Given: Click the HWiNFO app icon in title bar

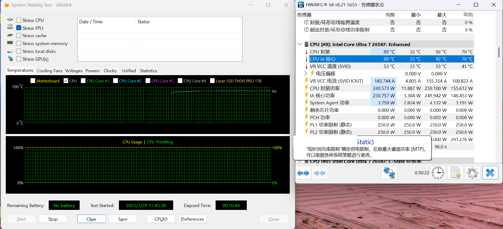Looking at the screenshot, I should 301,5.
